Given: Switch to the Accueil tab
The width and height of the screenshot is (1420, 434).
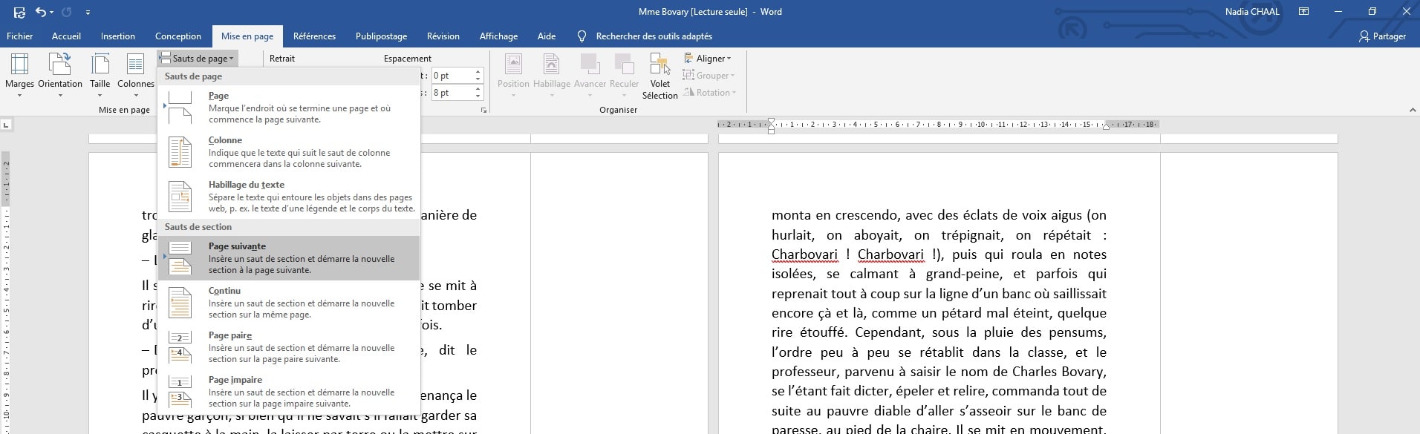Looking at the screenshot, I should click(66, 36).
